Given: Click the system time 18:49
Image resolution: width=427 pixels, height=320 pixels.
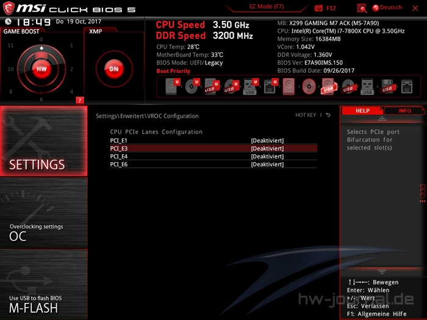Looking at the screenshot, I should (34, 22).
